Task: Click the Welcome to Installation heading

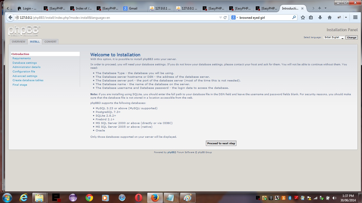Action: point(115,55)
